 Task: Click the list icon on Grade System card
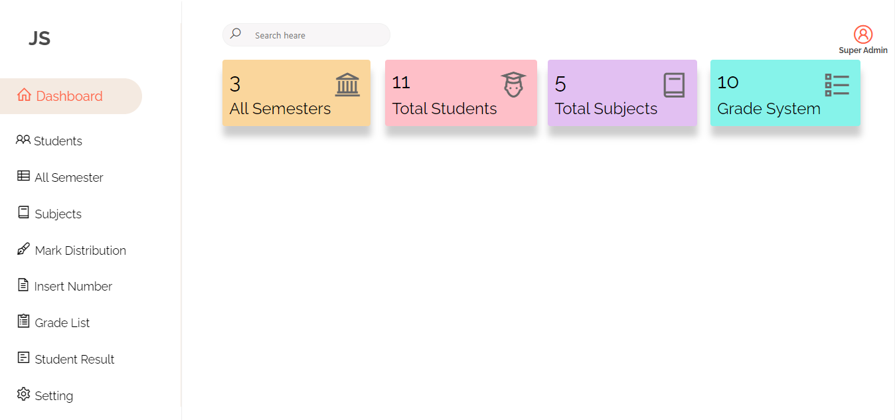tap(837, 85)
